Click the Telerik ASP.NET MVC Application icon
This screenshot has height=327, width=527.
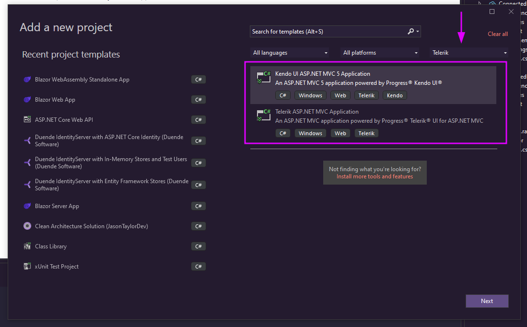click(263, 115)
